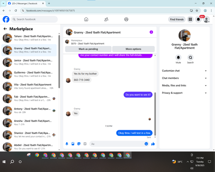Open the emoji picker in message box
The width and height of the screenshot is (215, 172).
[x=146, y=144]
